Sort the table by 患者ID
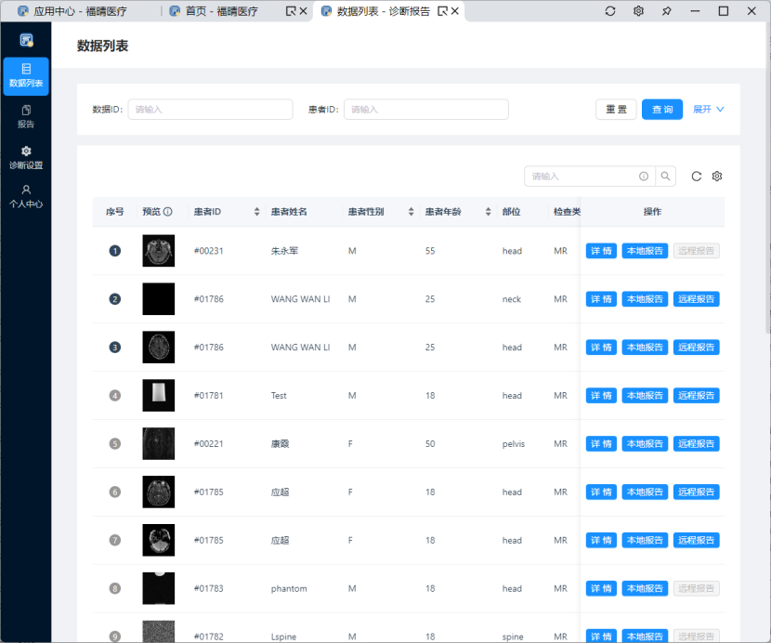The image size is (771, 643). coord(257,212)
